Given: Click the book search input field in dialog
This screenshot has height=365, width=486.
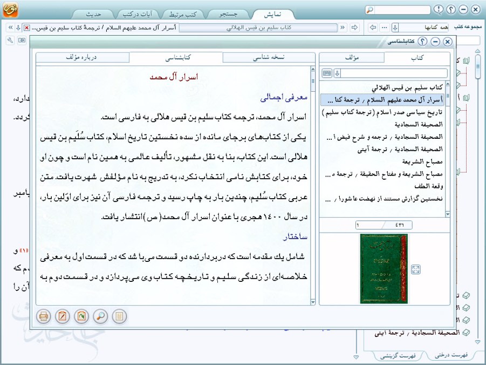Looking at the screenshot, I should coord(394,73).
